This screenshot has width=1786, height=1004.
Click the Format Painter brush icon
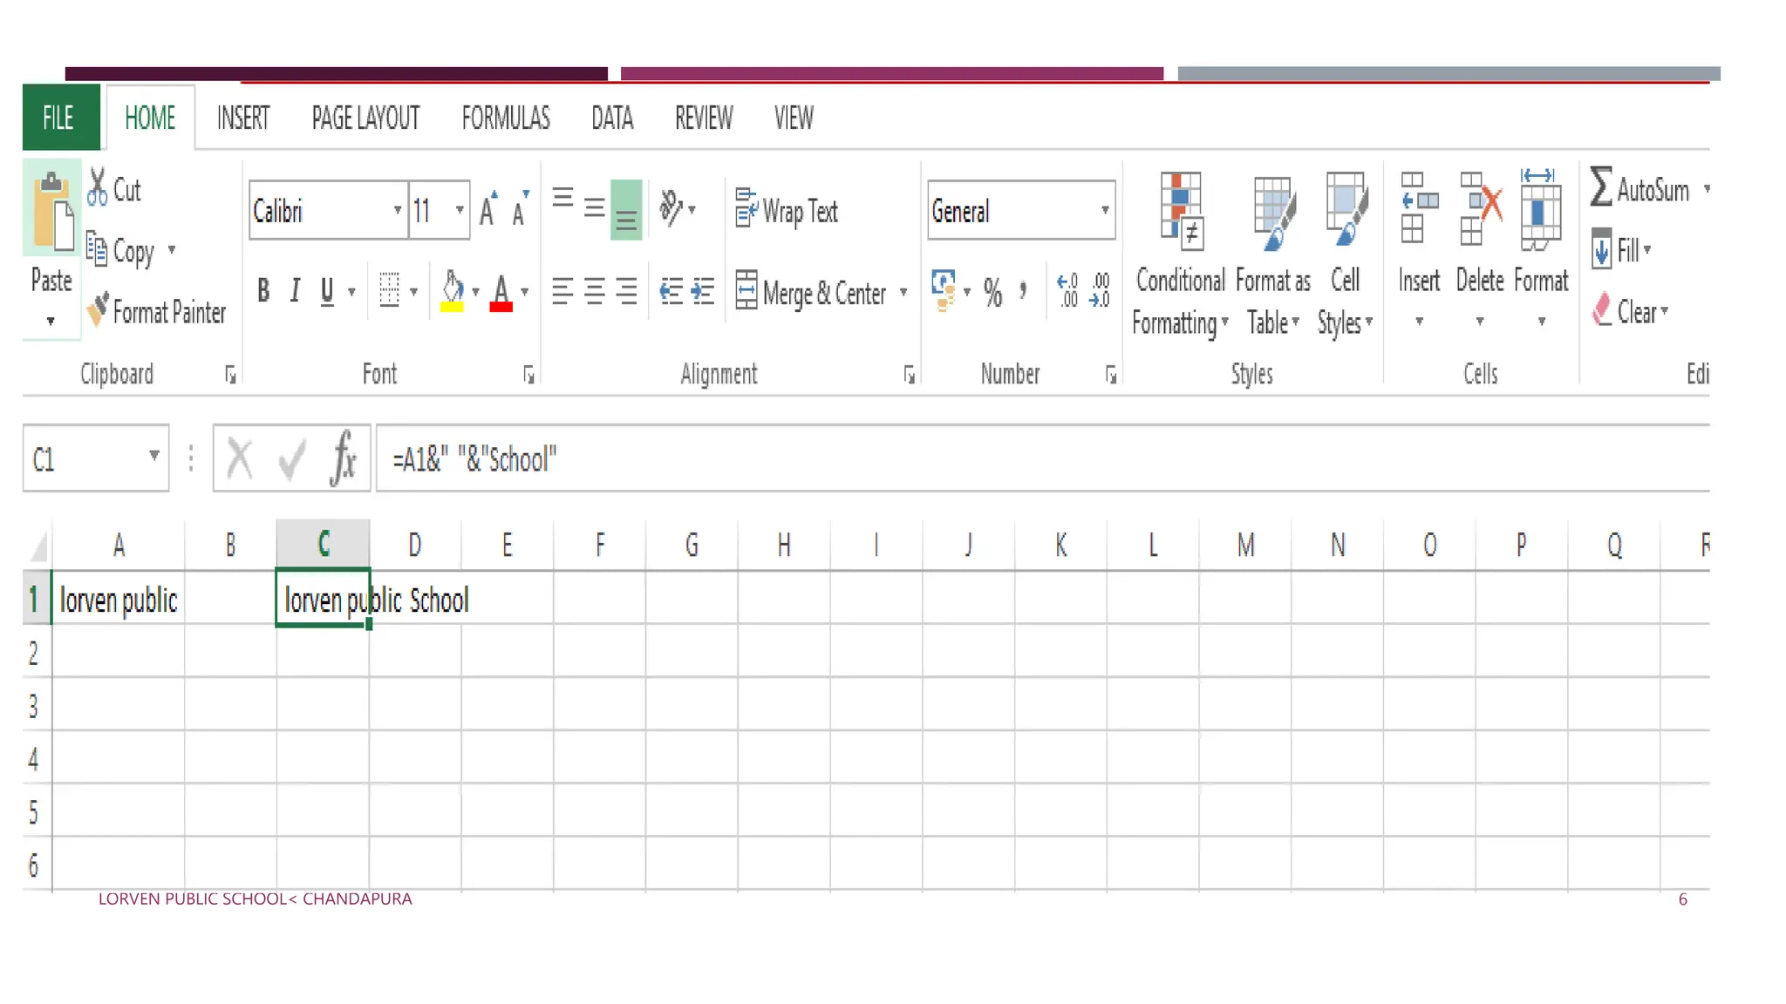tap(98, 310)
